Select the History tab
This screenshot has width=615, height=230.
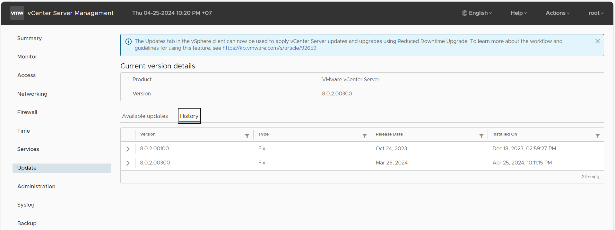click(x=189, y=116)
